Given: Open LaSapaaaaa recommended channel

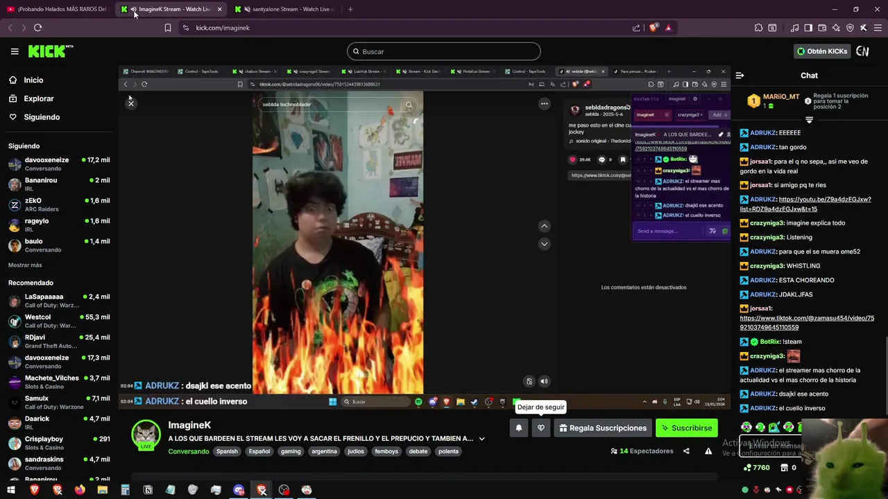Looking at the screenshot, I should [x=59, y=301].
